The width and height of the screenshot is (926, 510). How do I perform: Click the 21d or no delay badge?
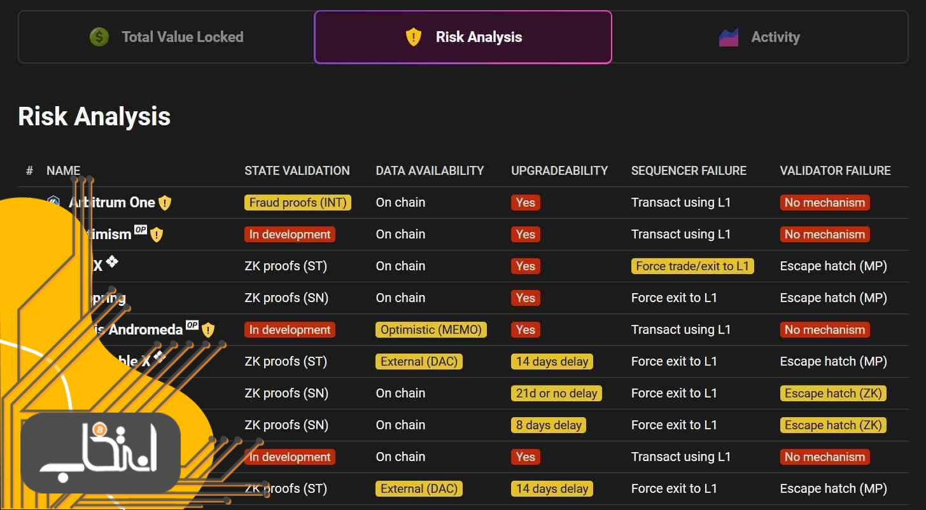tap(556, 393)
